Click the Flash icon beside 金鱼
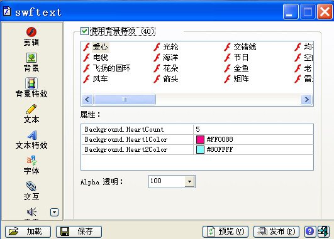 [227, 68]
